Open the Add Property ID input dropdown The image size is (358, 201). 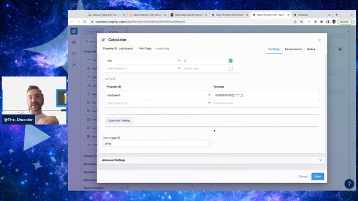pyautogui.click(x=179, y=68)
